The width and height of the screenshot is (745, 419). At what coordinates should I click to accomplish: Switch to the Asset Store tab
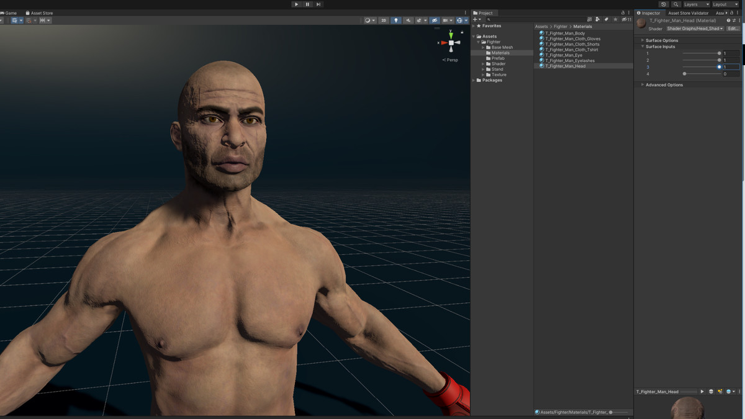pyautogui.click(x=40, y=13)
